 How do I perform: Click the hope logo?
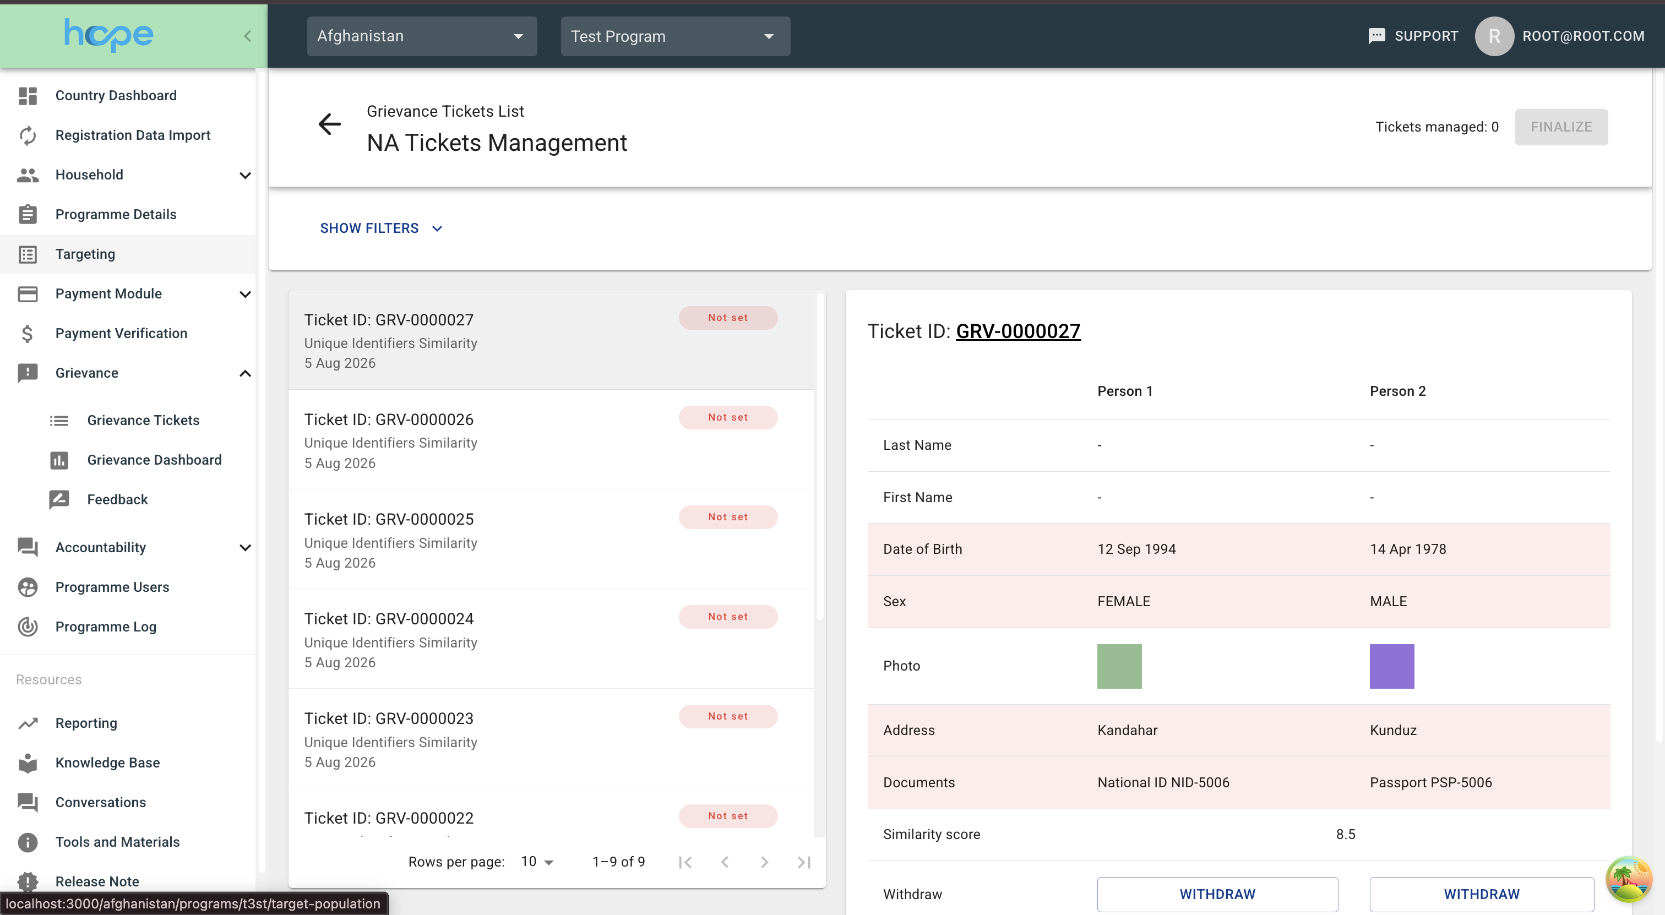[108, 35]
